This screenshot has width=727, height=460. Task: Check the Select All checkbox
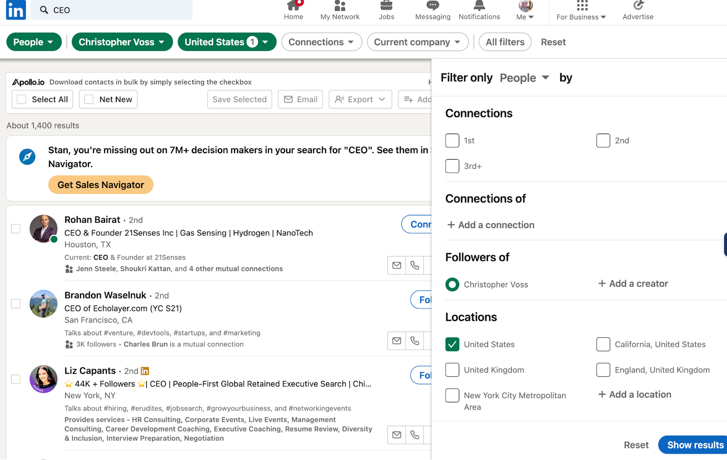[x=21, y=99]
